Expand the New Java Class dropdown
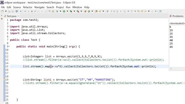 click(x=92, y=11)
